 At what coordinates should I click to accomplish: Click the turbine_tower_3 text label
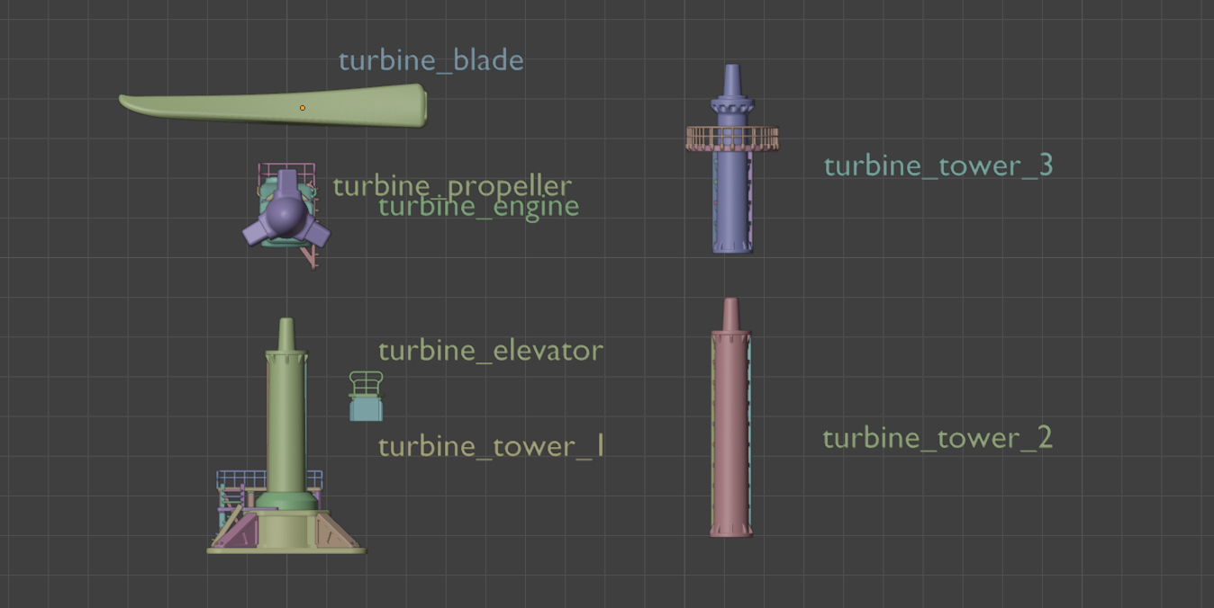(938, 166)
